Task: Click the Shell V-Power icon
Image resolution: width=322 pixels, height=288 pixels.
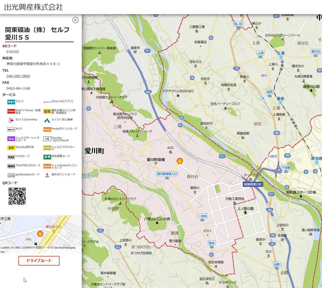Action: point(11,111)
